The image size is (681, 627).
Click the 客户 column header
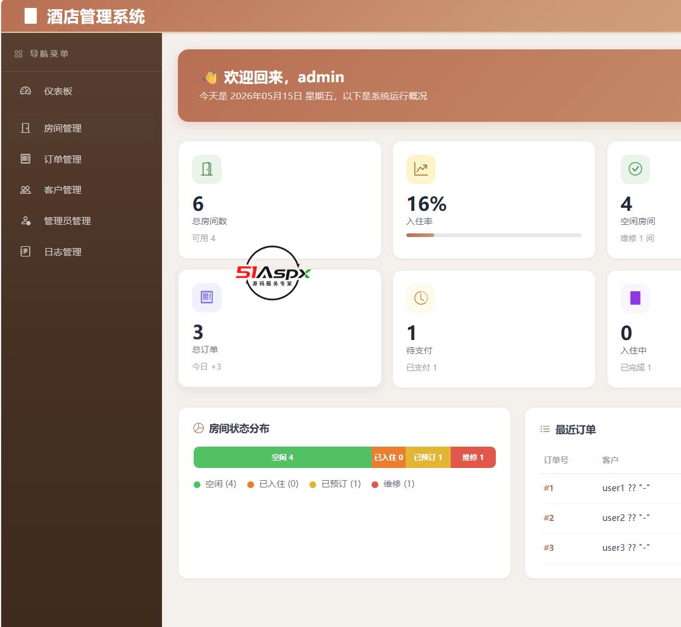pos(610,459)
